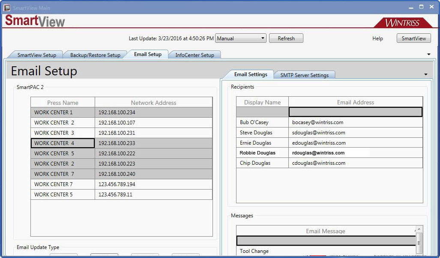Switch to SMTP Server Settings tab
Image resolution: width=440 pixels, height=258 pixels.
click(x=305, y=75)
